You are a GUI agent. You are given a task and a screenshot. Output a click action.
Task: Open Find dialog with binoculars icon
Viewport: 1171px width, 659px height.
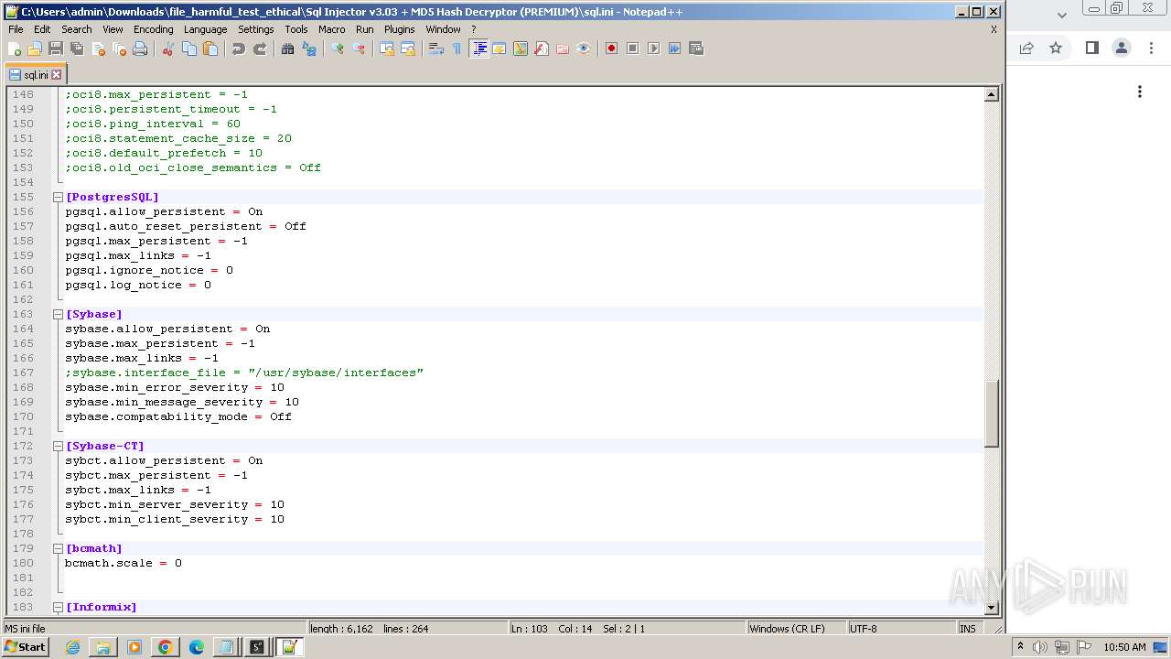tap(288, 49)
